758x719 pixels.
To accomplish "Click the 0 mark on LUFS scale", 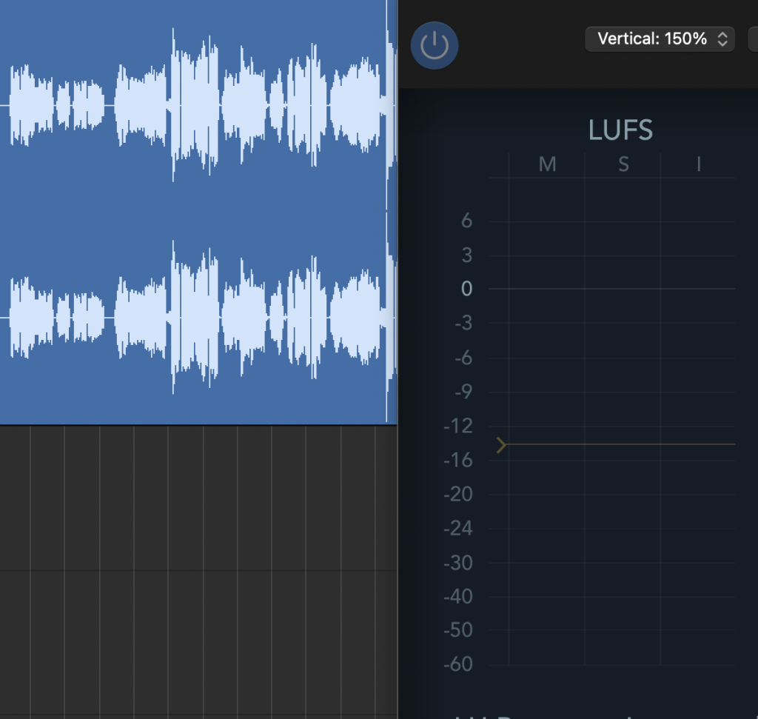I will click(x=466, y=289).
